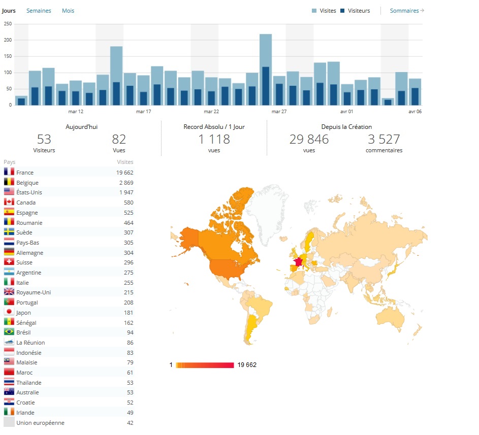The image size is (479, 435).
Task: Switch to the Semaines tab
Action: point(39,11)
